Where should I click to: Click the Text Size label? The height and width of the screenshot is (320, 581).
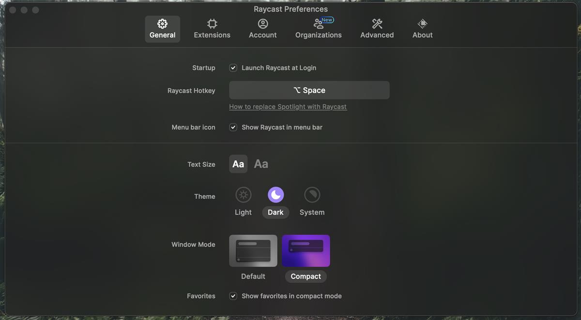click(201, 164)
